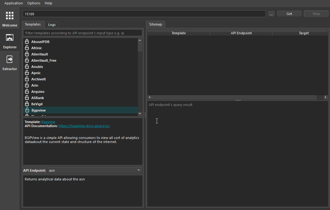The width and height of the screenshot is (330, 210).
Task: Click the lock icon next to Bgpview
Action: point(27,110)
